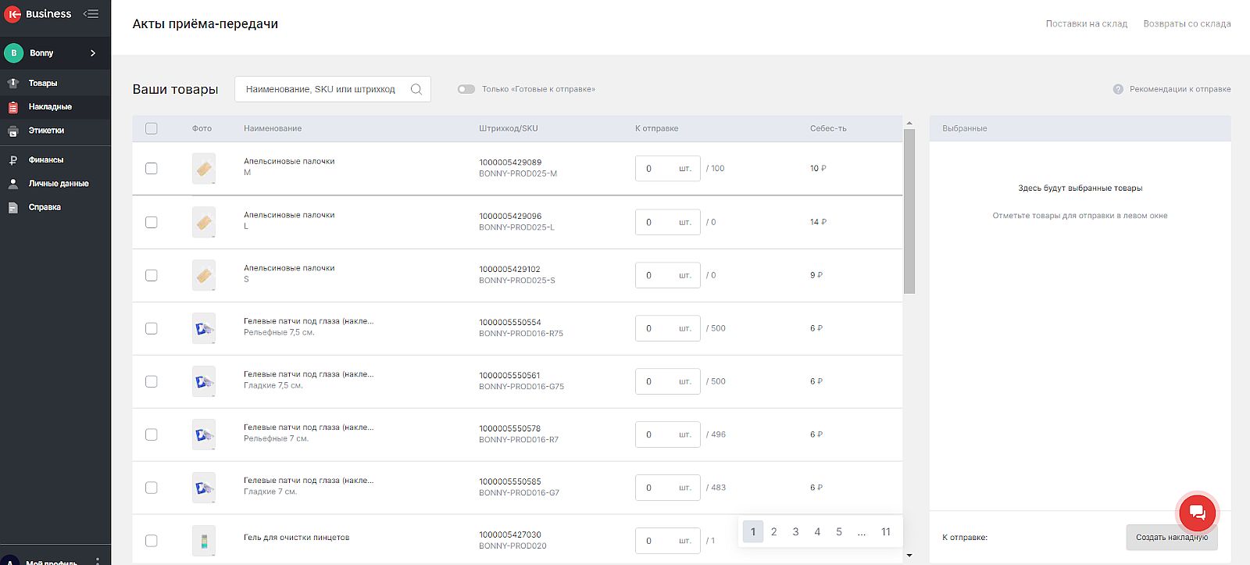Screen dimensions: 1250x565
Task: Click the К отправке column header
Action: tap(657, 129)
